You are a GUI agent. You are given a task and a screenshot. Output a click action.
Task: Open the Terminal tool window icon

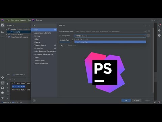2,88
